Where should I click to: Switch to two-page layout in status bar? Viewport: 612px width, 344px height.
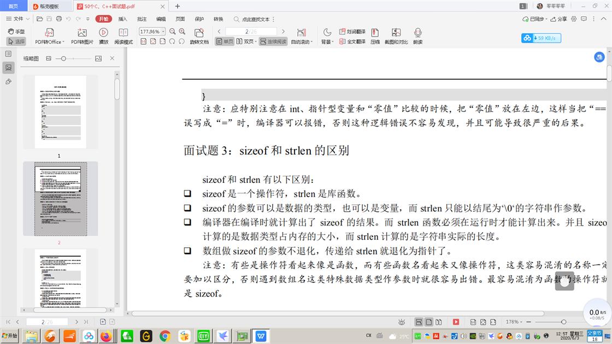pyautogui.click(x=439, y=322)
